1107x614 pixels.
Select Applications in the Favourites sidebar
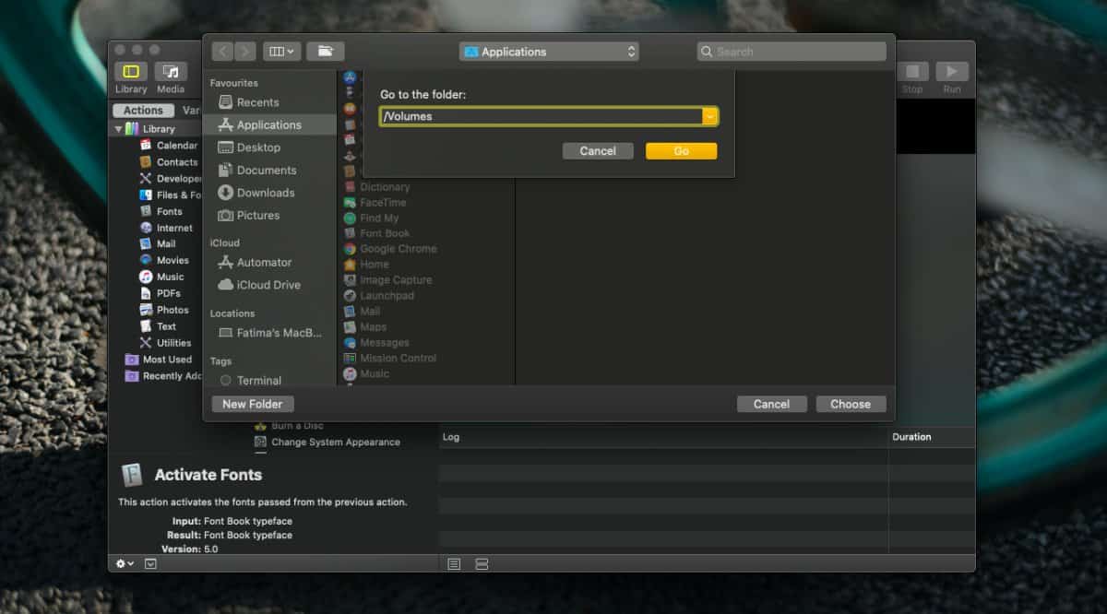tap(268, 124)
